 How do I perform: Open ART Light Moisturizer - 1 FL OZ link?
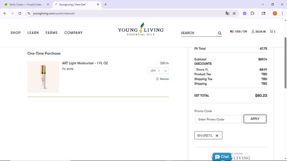pyautogui.click(x=85, y=63)
